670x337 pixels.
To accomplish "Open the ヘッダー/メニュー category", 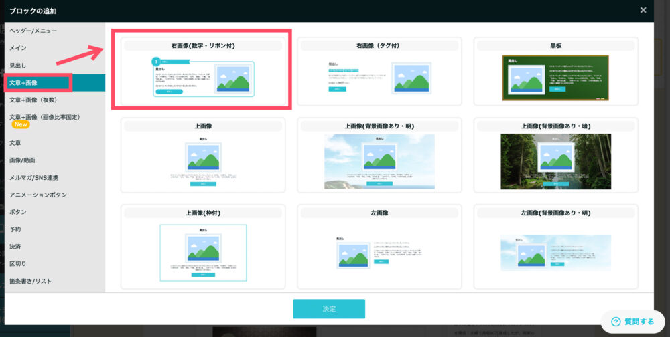I will [x=55, y=31].
